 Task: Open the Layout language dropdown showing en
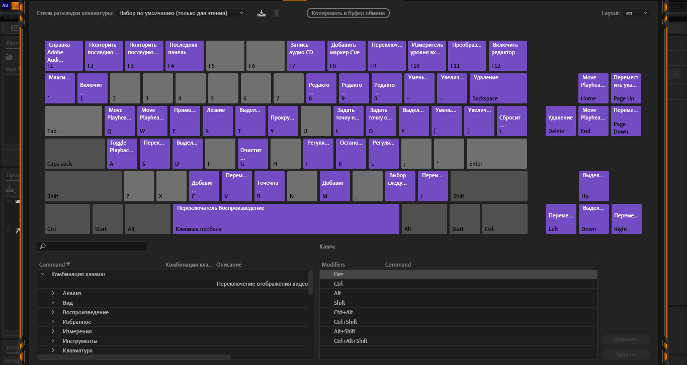(x=636, y=13)
